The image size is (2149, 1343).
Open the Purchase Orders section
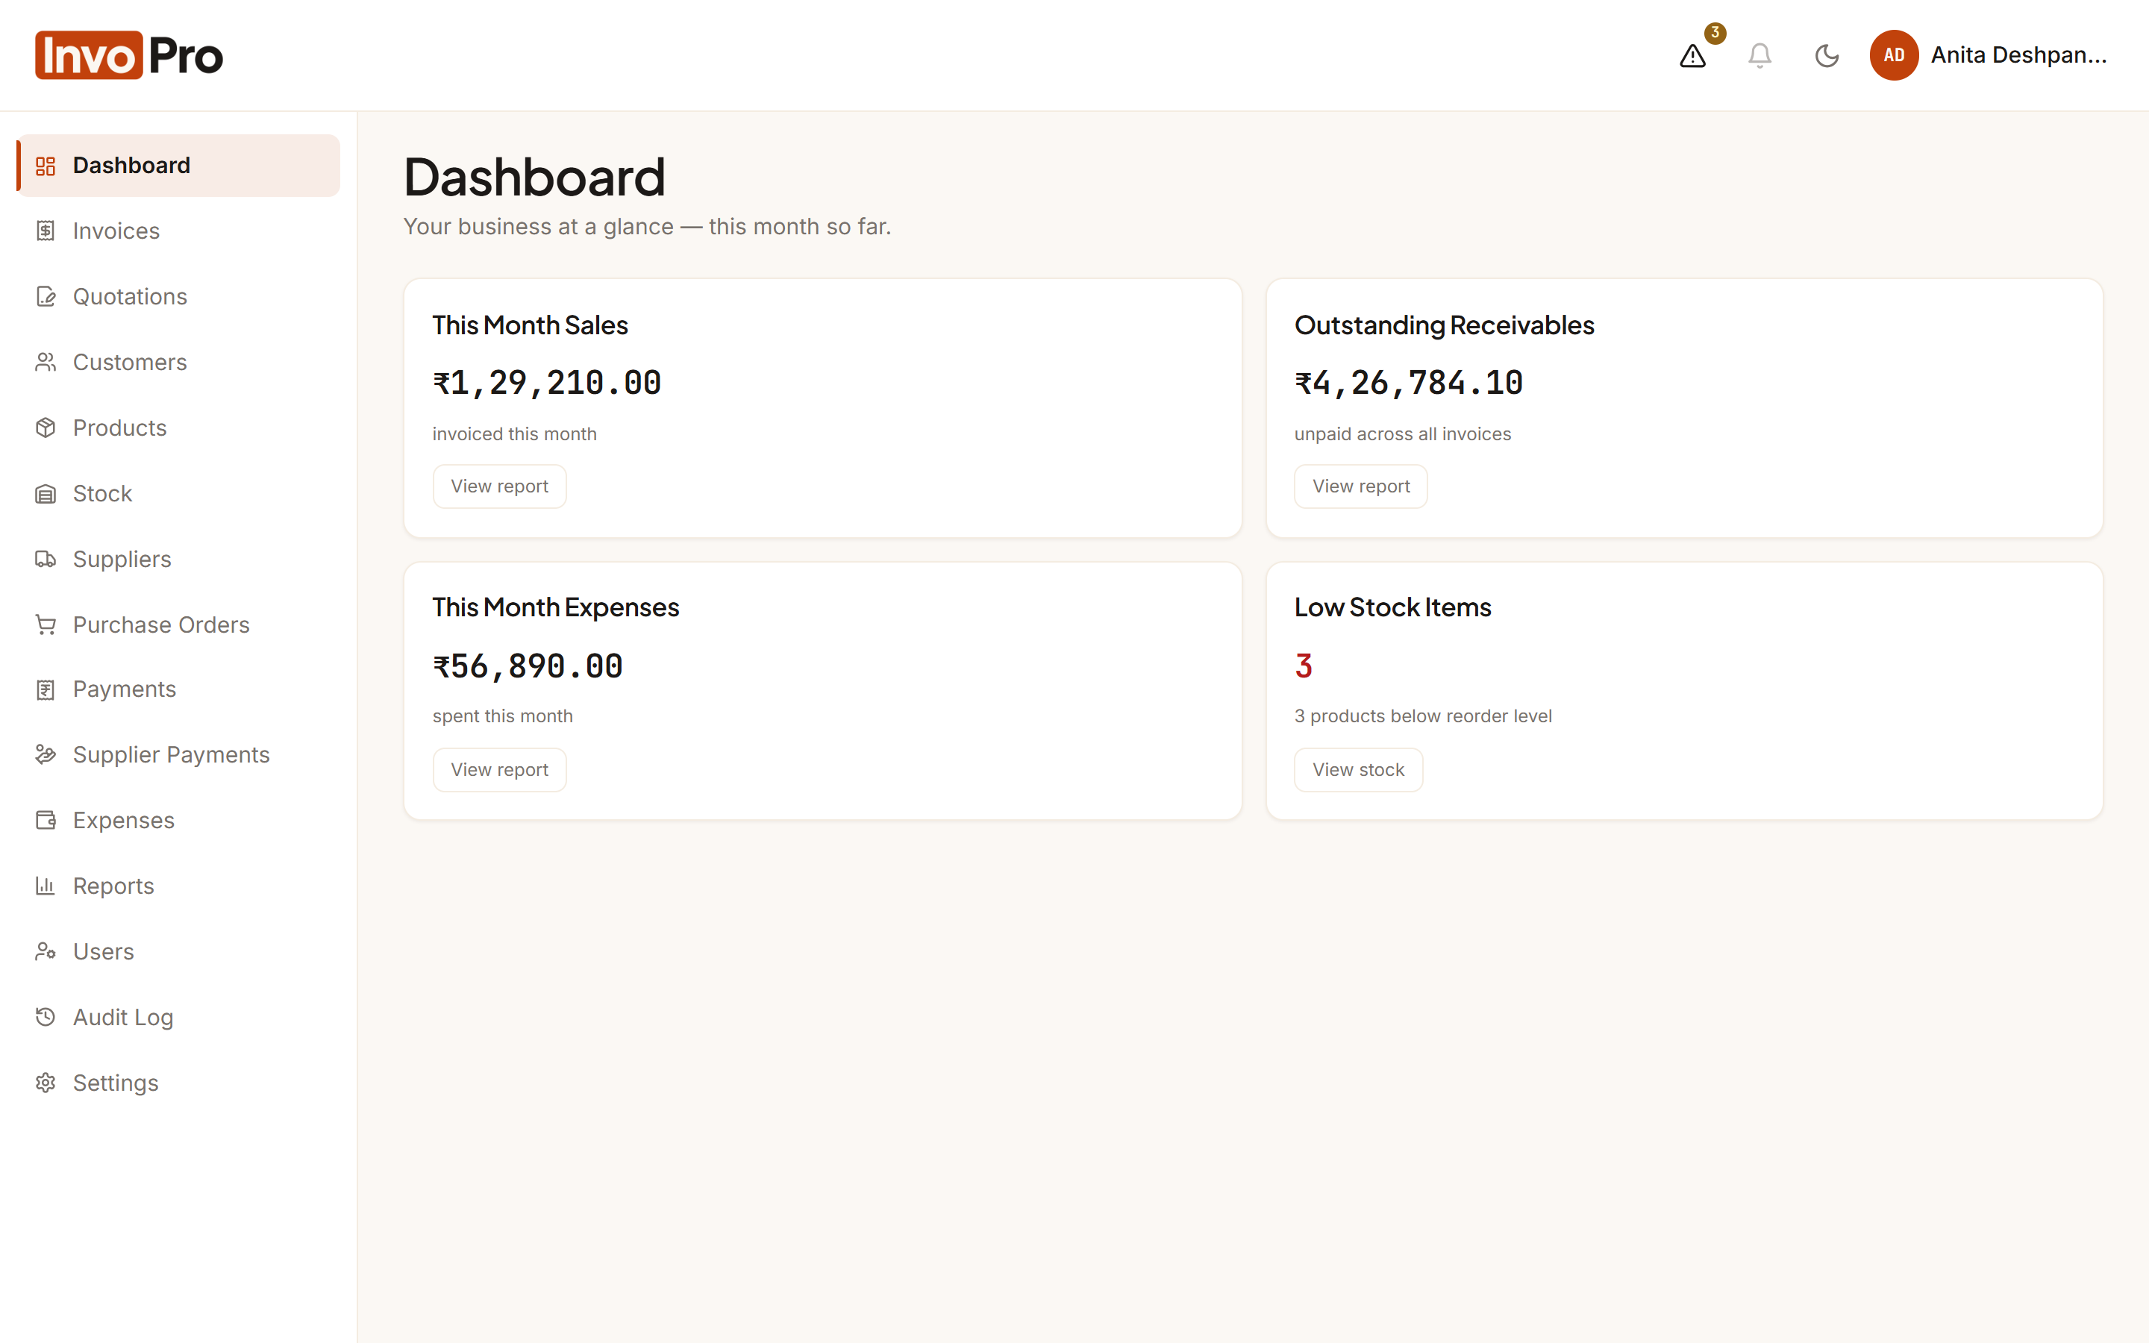pos(178,625)
